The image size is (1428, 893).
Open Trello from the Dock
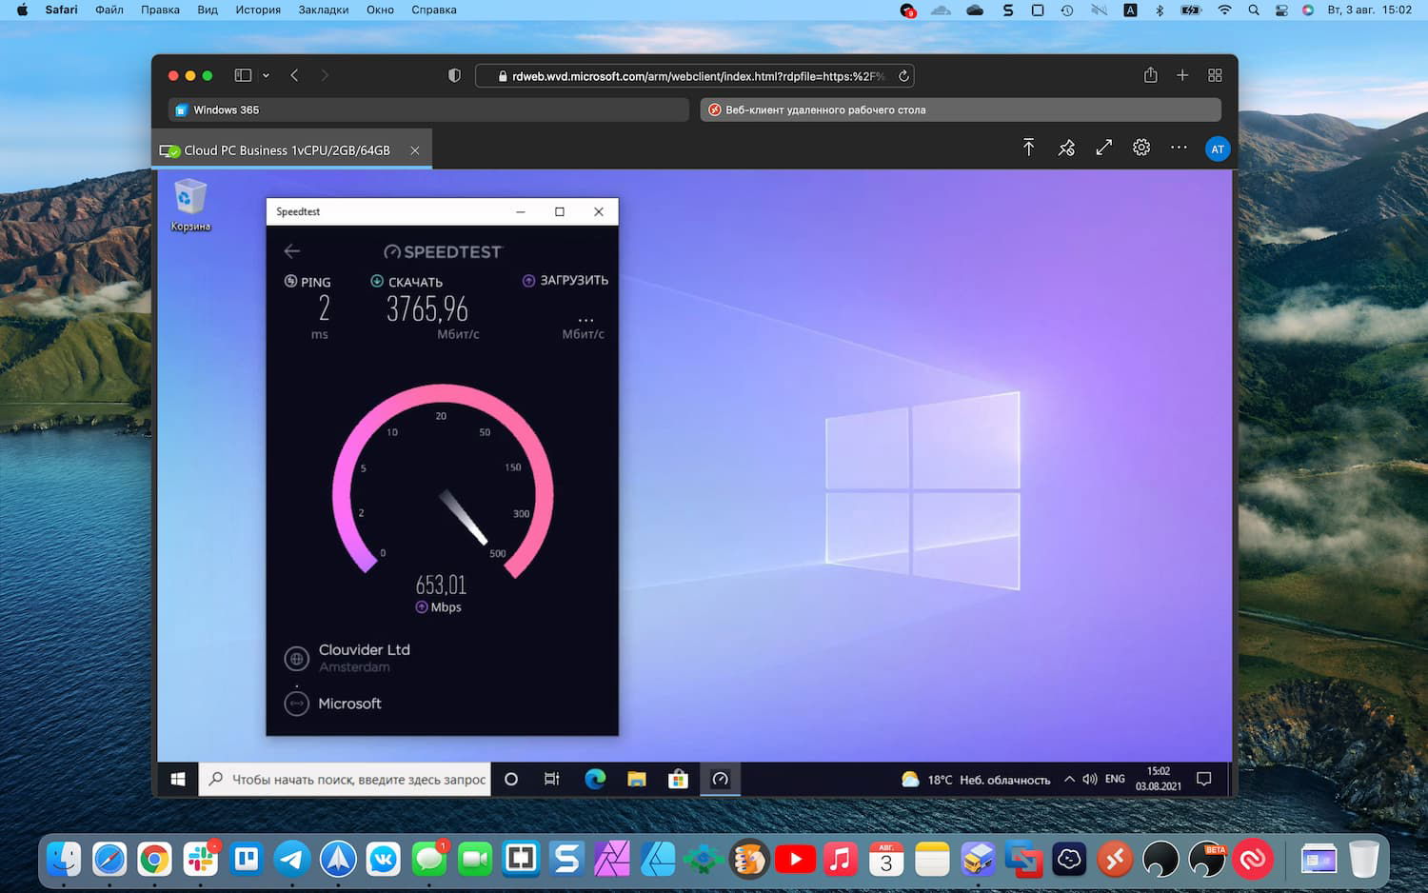click(247, 860)
